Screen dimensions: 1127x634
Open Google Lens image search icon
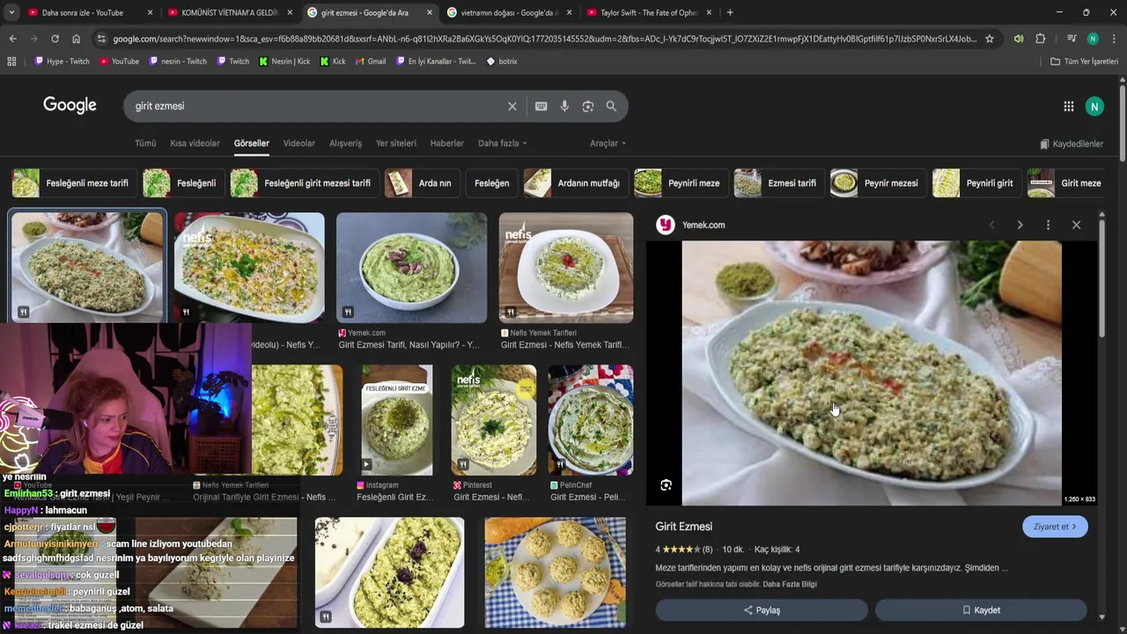pos(587,107)
